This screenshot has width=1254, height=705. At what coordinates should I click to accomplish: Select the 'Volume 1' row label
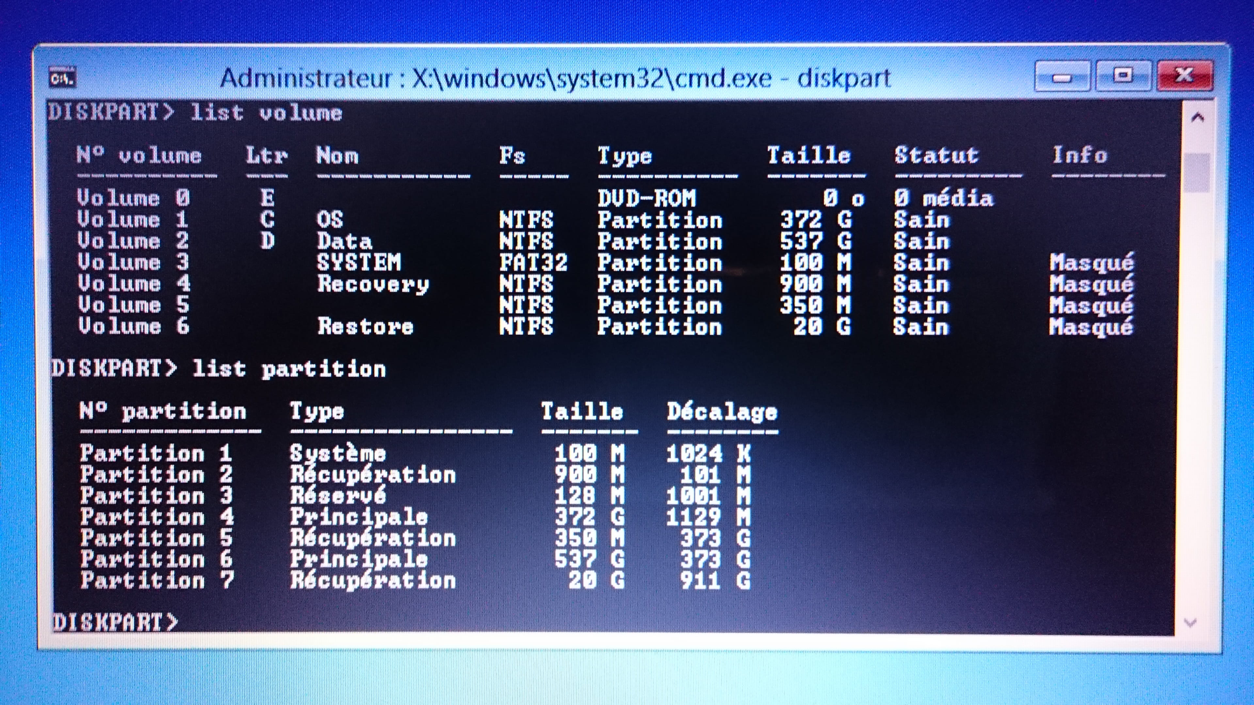click(x=133, y=219)
